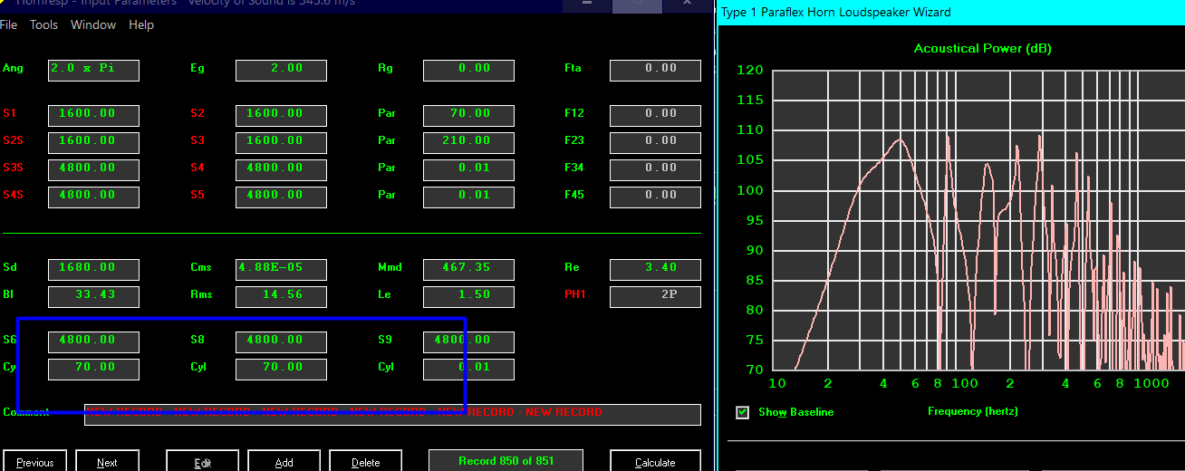Click the Ang label
Image resolution: width=1185 pixels, height=471 pixels.
click(x=12, y=69)
